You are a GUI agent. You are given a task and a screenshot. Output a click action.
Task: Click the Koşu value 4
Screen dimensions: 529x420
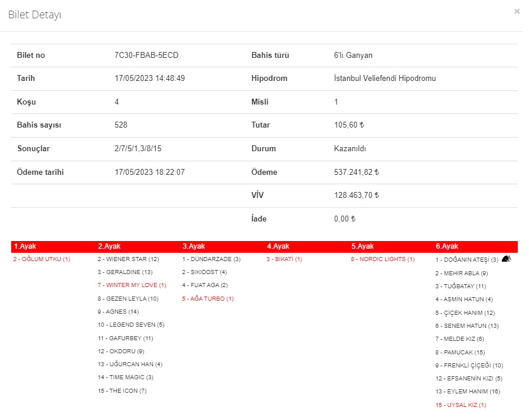pyautogui.click(x=117, y=102)
